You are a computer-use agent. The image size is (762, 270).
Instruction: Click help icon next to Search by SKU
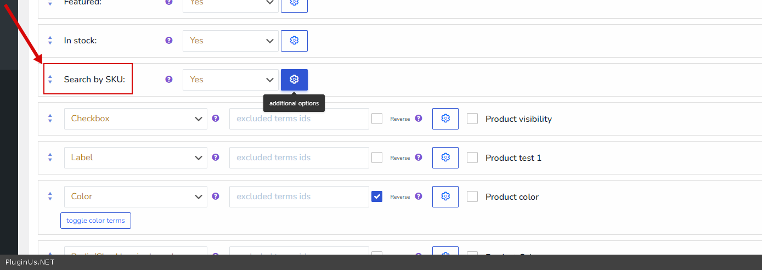pyautogui.click(x=169, y=80)
